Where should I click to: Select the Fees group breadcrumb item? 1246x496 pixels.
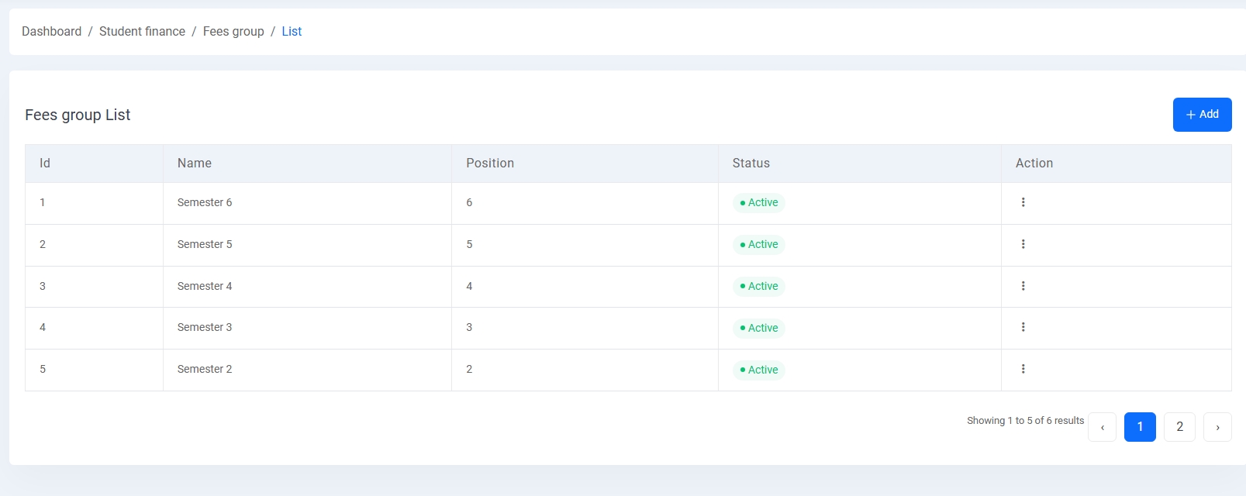click(233, 31)
